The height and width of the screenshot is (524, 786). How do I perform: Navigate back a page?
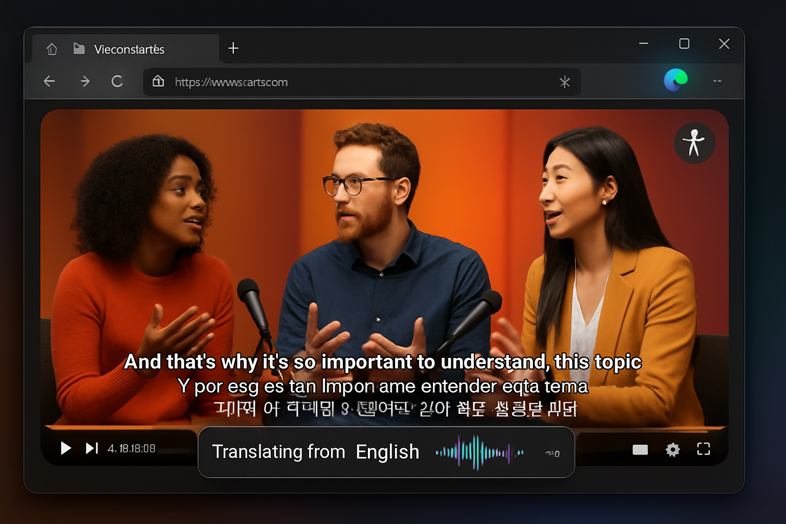tap(49, 81)
